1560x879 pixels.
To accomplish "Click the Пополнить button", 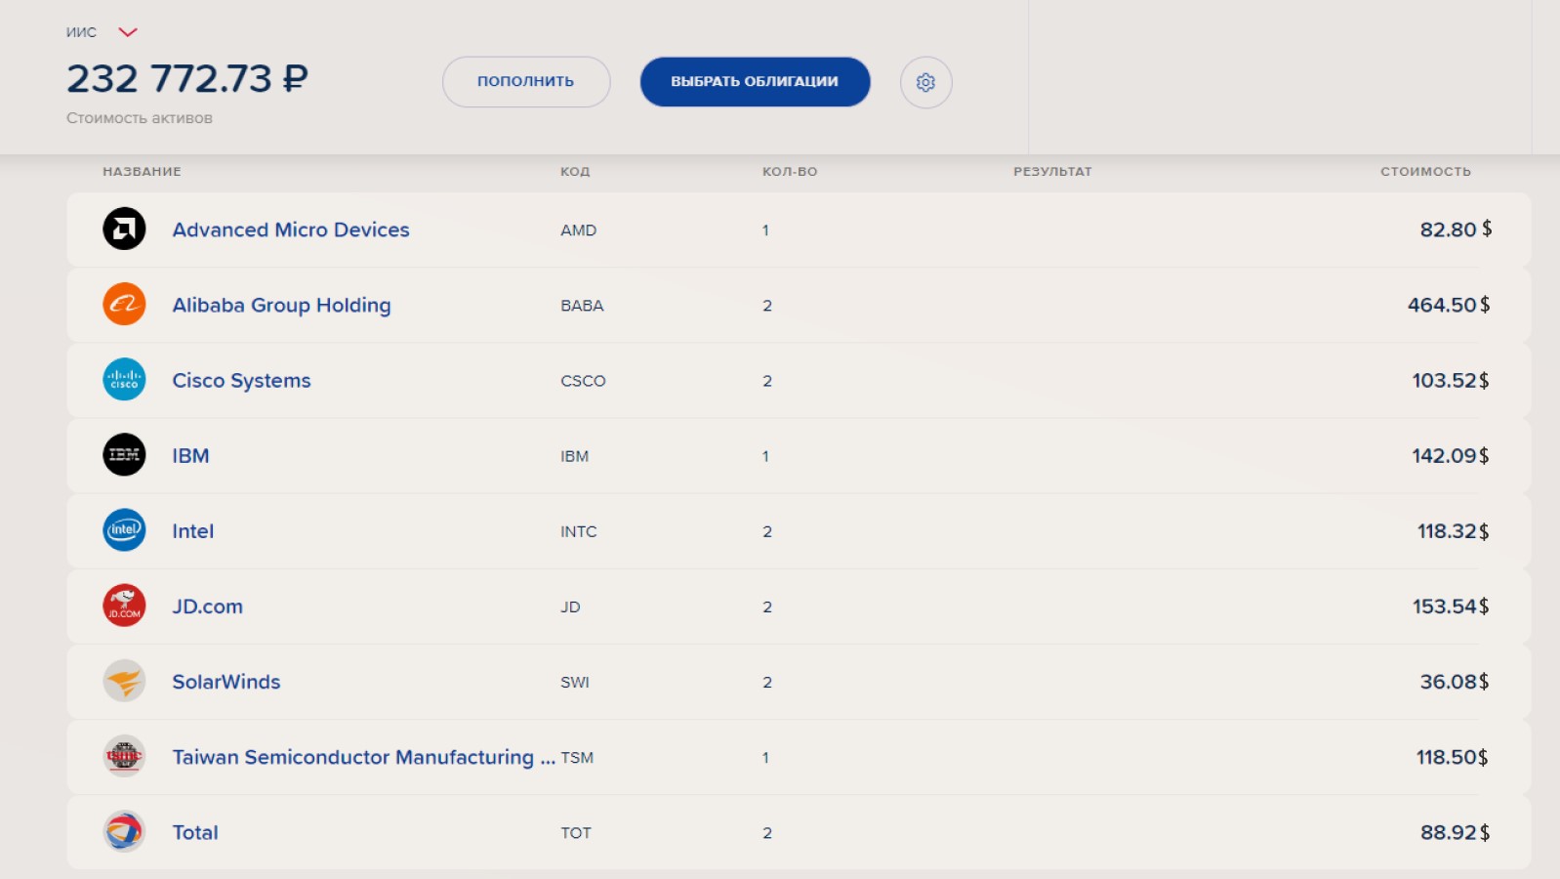I will [x=526, y=82].
